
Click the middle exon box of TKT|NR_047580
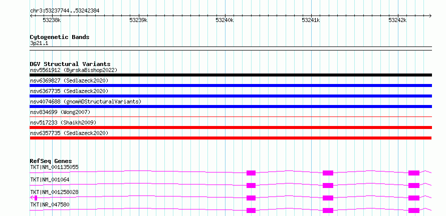pos(328,210)
